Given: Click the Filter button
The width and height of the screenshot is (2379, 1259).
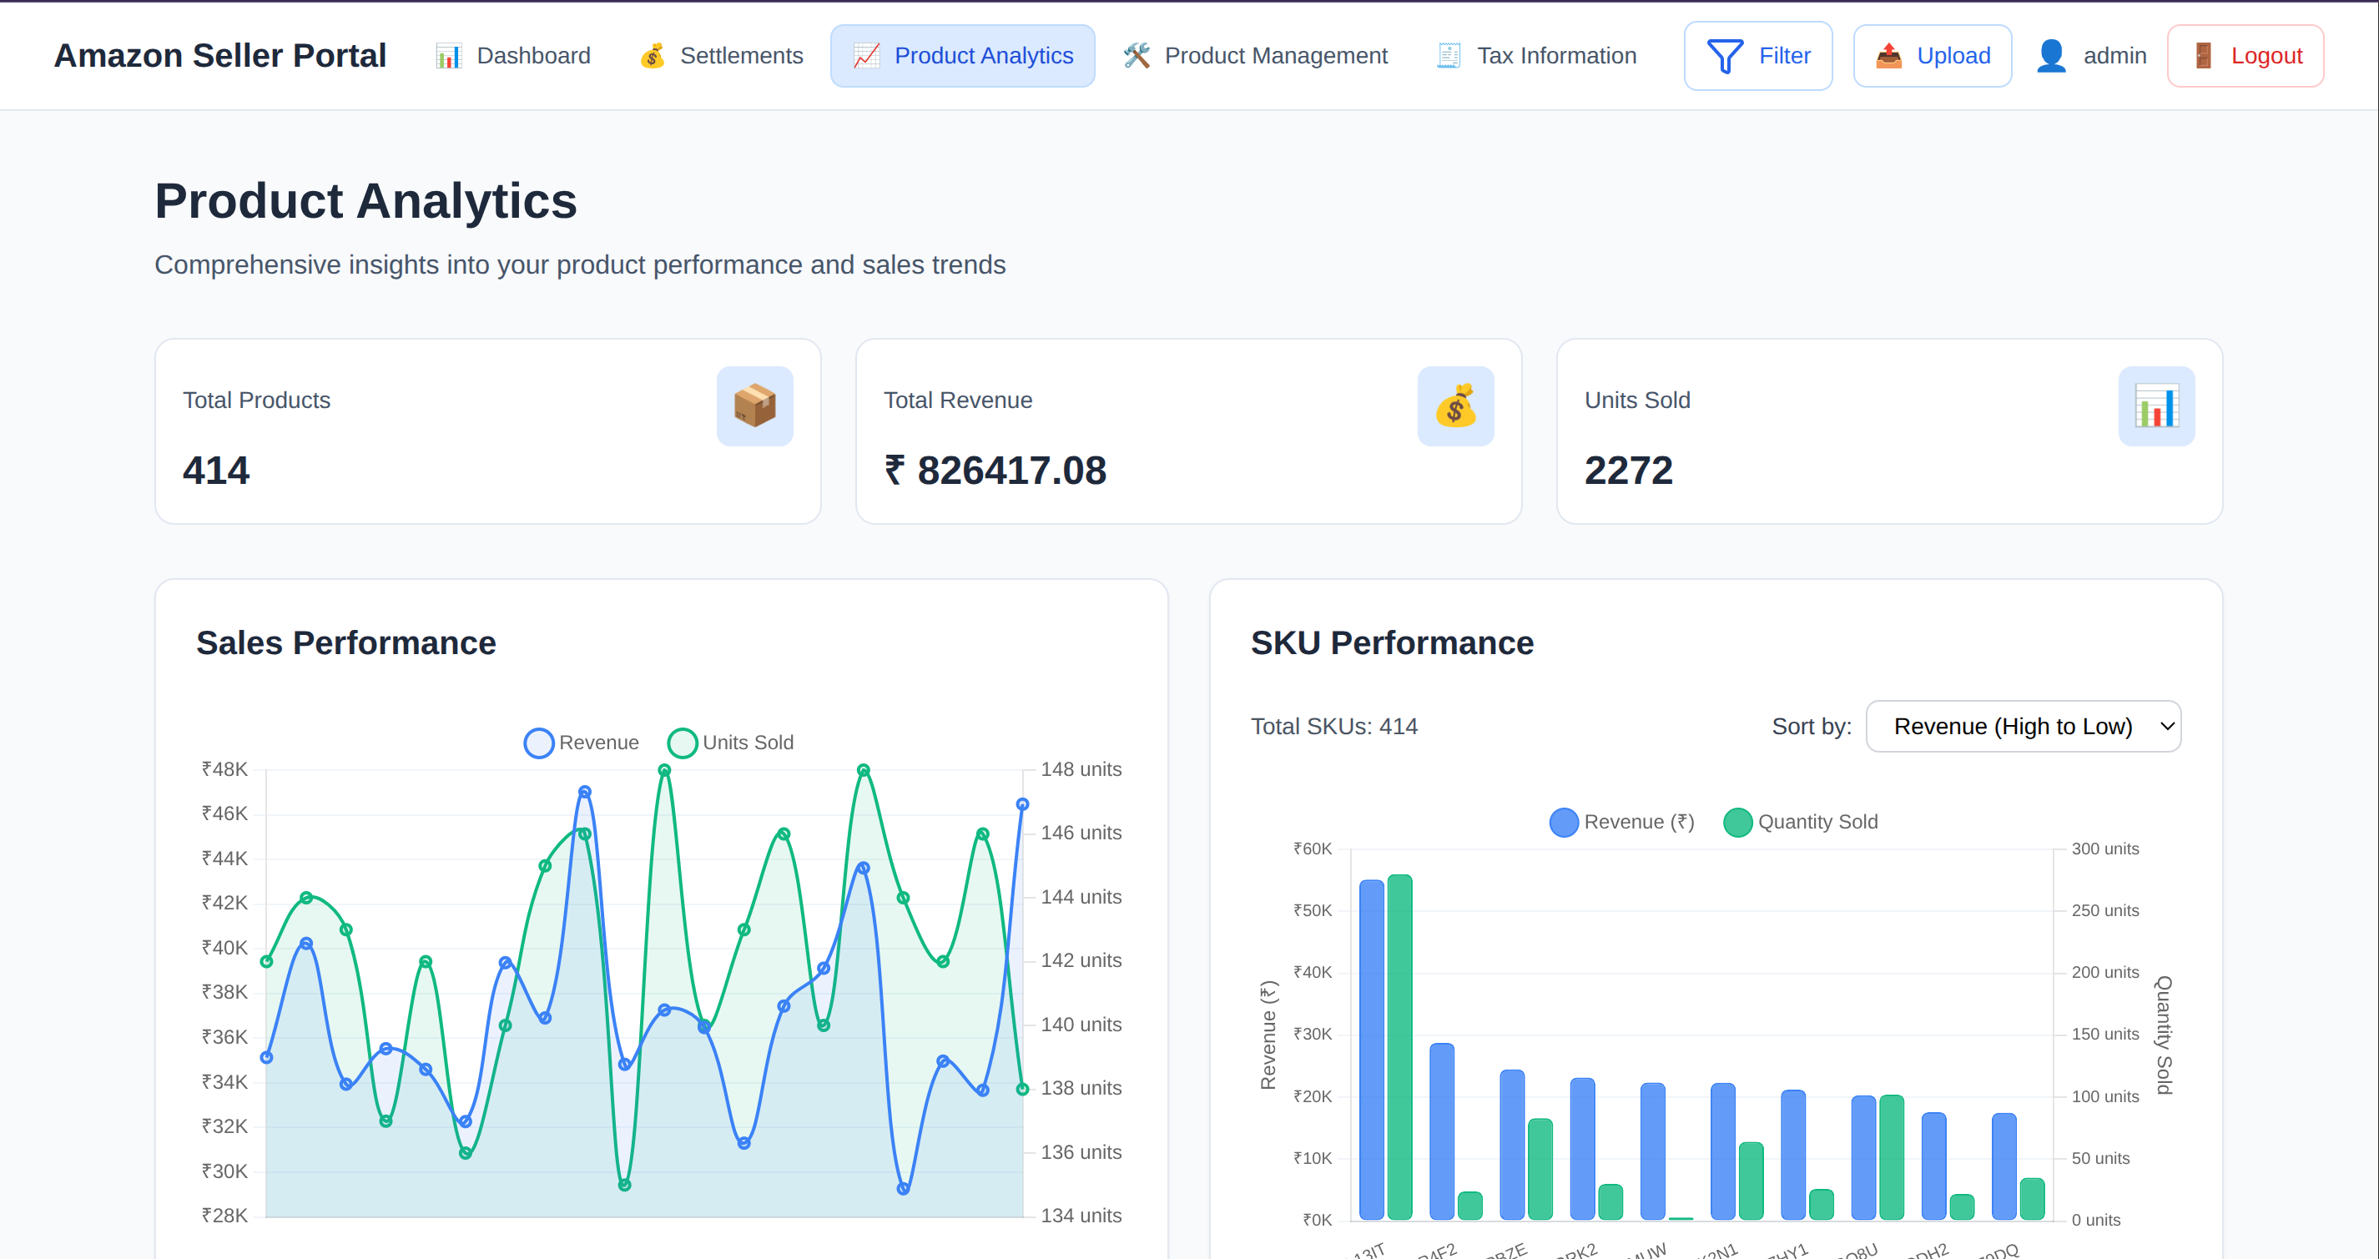Looking at the screenshot, I should click(1757, 55).
